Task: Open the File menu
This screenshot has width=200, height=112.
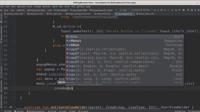Action: pyautogui.click(x=2, y=7)
